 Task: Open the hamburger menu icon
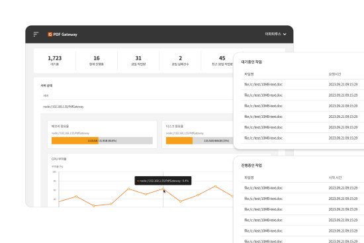point(36,34)
